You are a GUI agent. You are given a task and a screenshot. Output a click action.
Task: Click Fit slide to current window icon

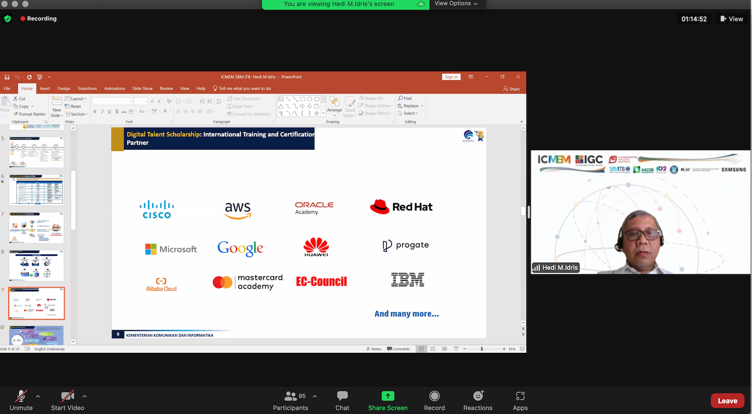[x=522, y=349]
